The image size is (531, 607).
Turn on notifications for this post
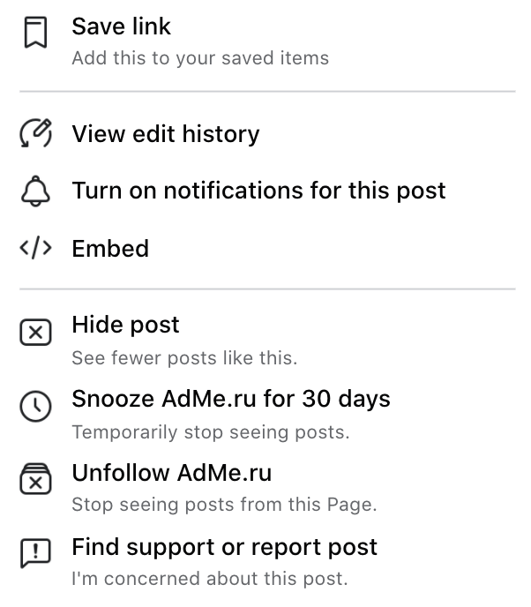(x=267, y=191)
